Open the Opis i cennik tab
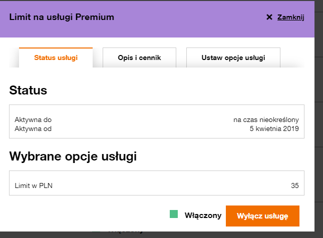This screenshot has width=323, height=238. pyautogui.click(x=139, y=57)
